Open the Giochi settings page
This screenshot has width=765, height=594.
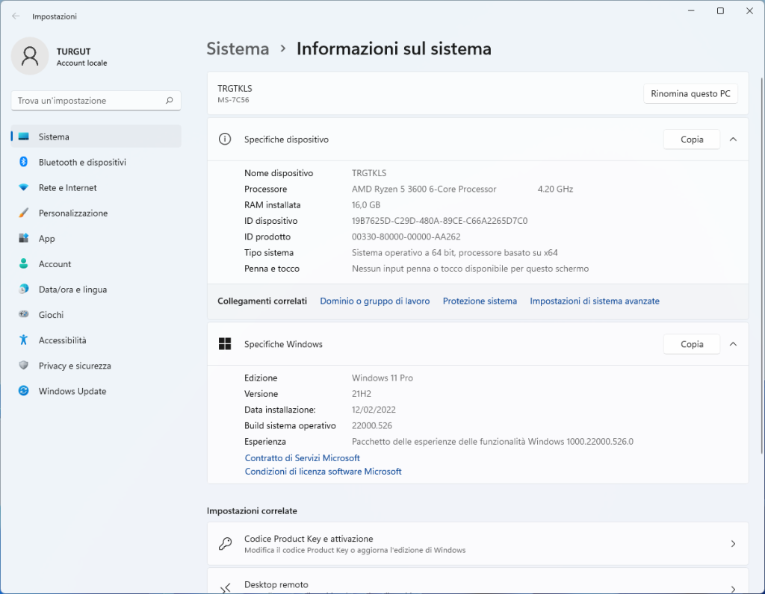51,315
